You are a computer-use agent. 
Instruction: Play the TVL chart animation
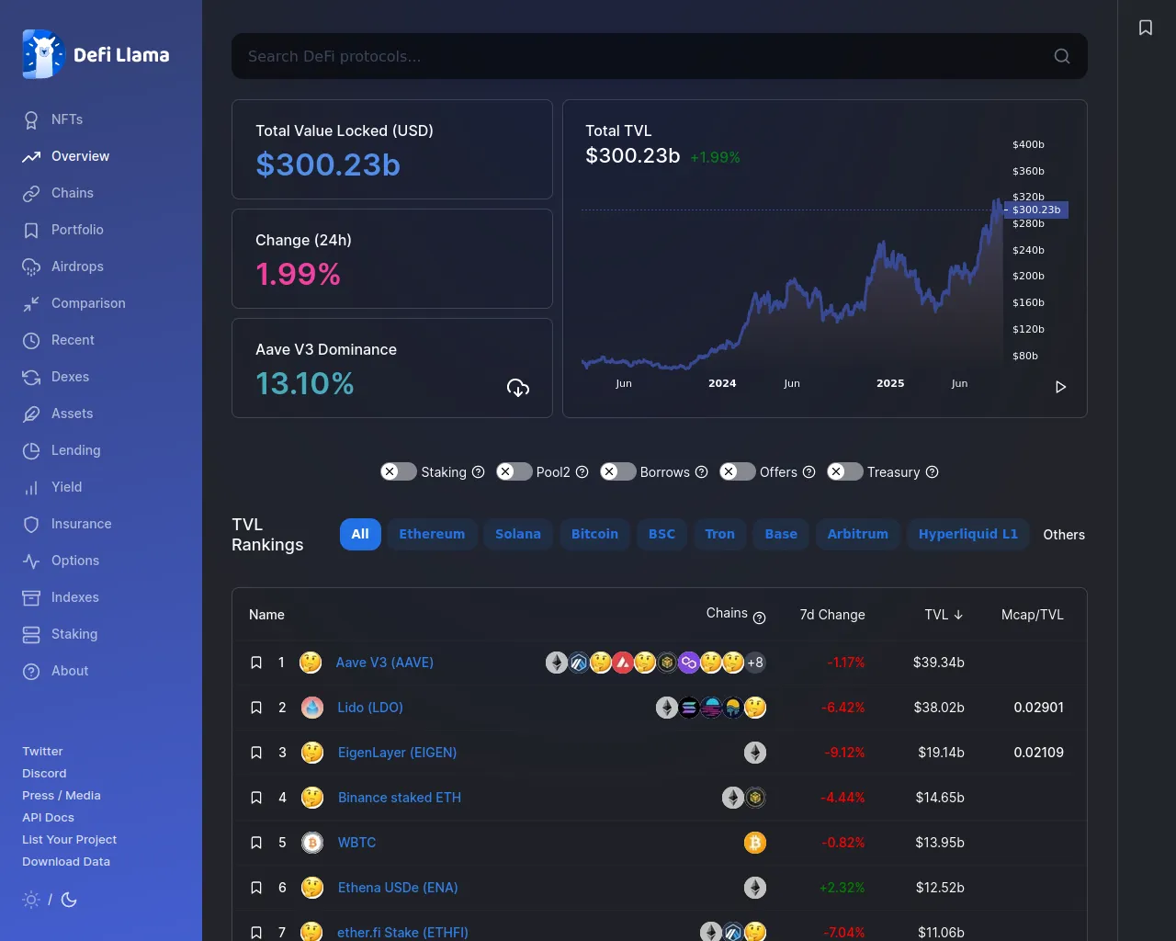(1060, 387)
